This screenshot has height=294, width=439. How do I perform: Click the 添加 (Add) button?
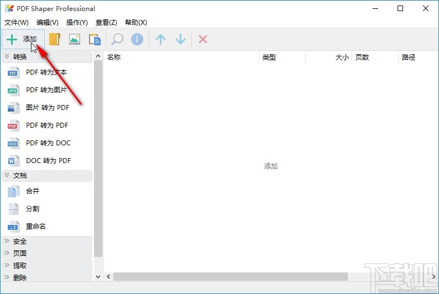click(x=23, y=39)
